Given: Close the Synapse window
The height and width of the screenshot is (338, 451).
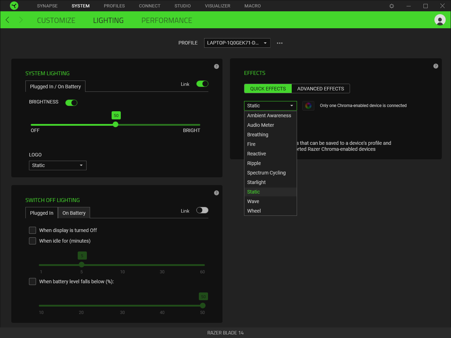Looking at the screenshot, I should [443, 6].
